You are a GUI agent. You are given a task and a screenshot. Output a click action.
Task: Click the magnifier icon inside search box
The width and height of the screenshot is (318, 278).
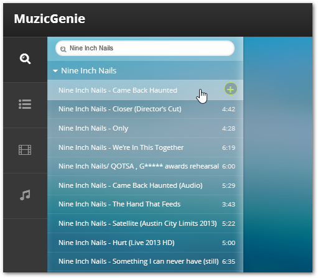[63, 49]
